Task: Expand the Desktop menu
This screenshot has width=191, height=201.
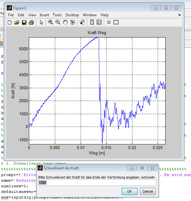Action: click(72, 15)
